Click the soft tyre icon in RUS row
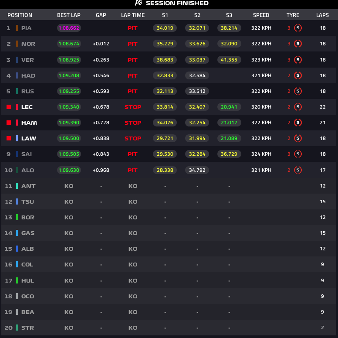The width and height of the screenshot is (338, 338). [297, 91]
